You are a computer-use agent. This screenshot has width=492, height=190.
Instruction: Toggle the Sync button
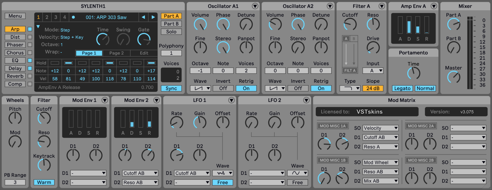171,89
